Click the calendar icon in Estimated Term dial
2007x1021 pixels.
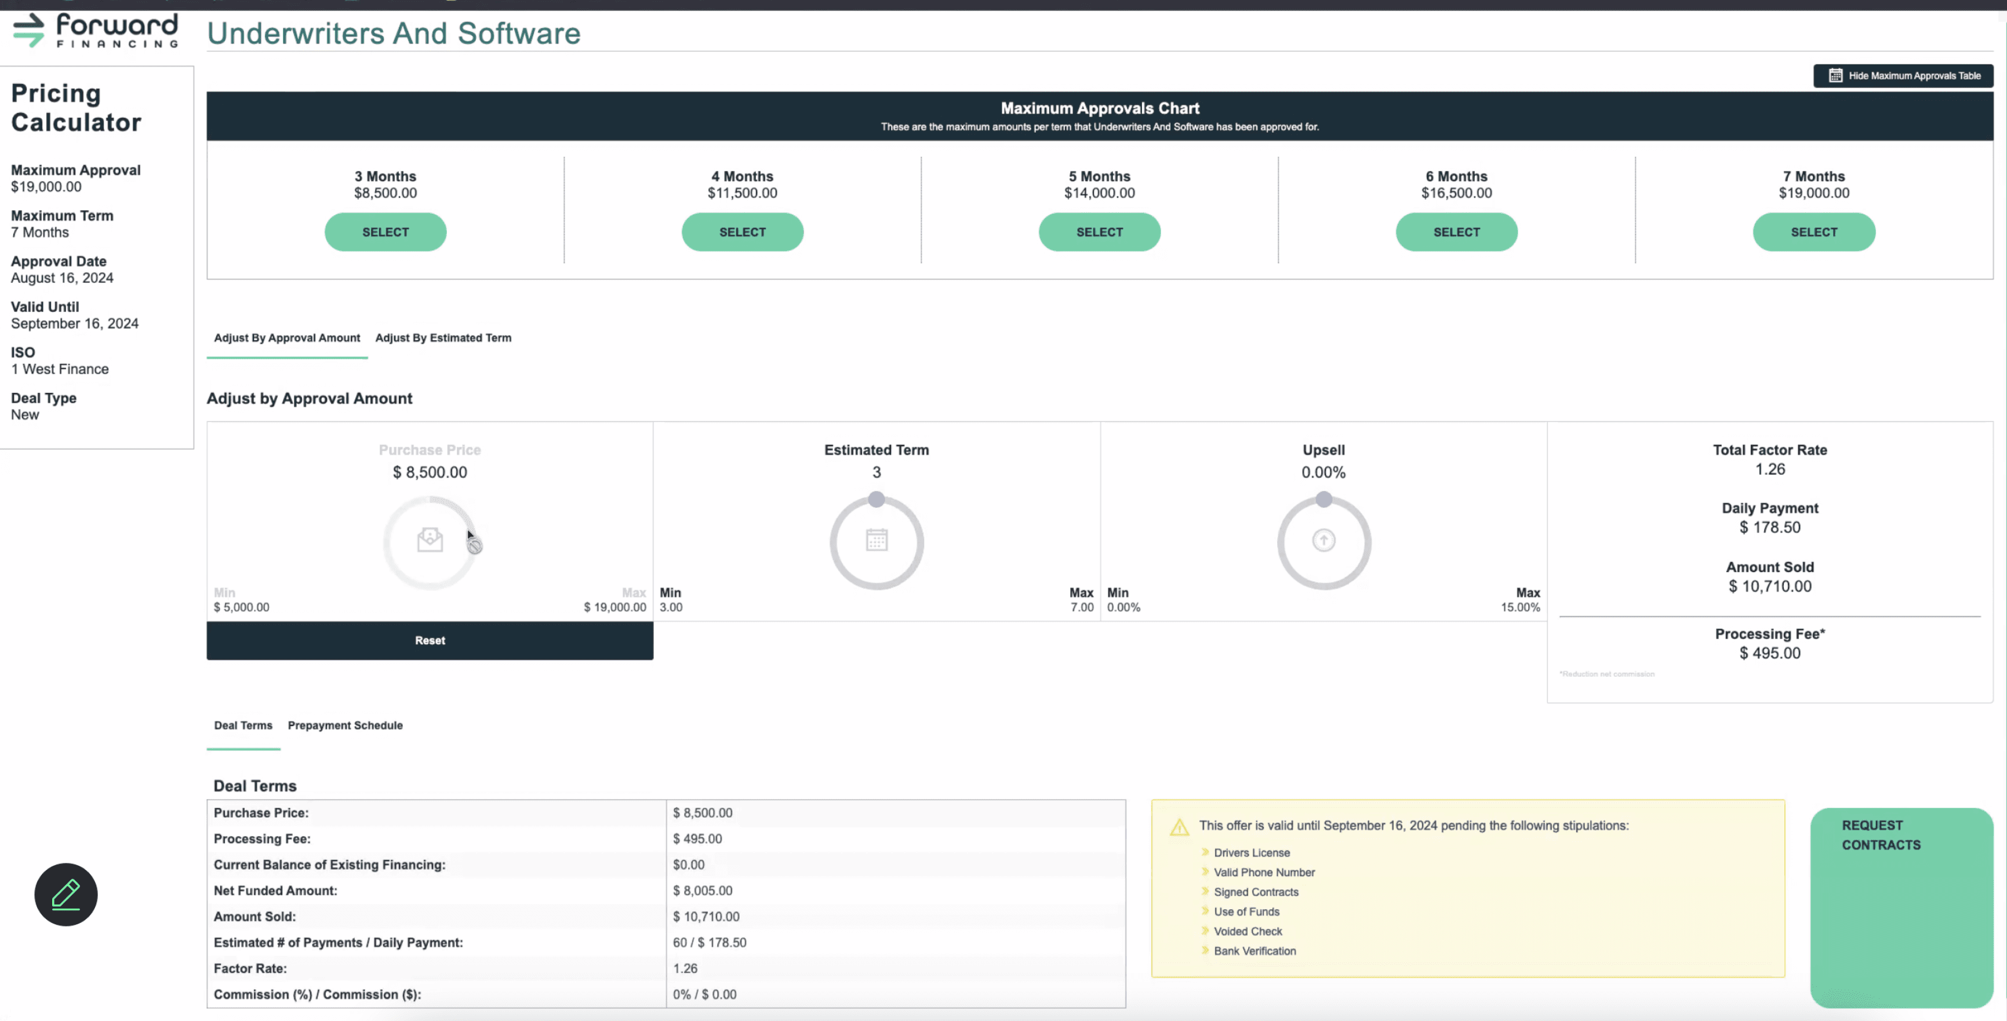(877, 539)
